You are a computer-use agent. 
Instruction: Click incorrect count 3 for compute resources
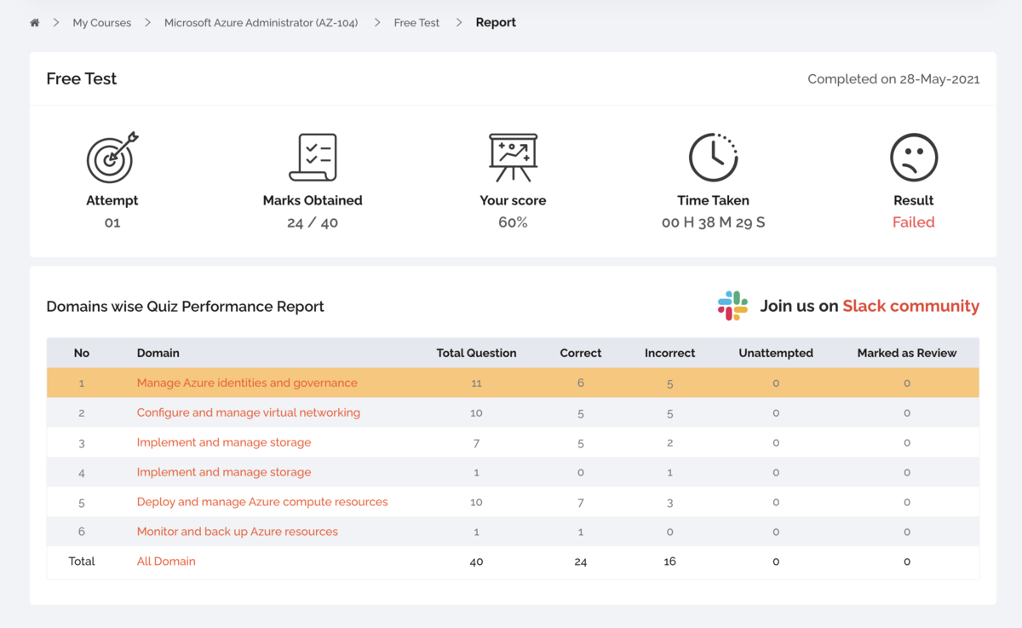point(670,503)
